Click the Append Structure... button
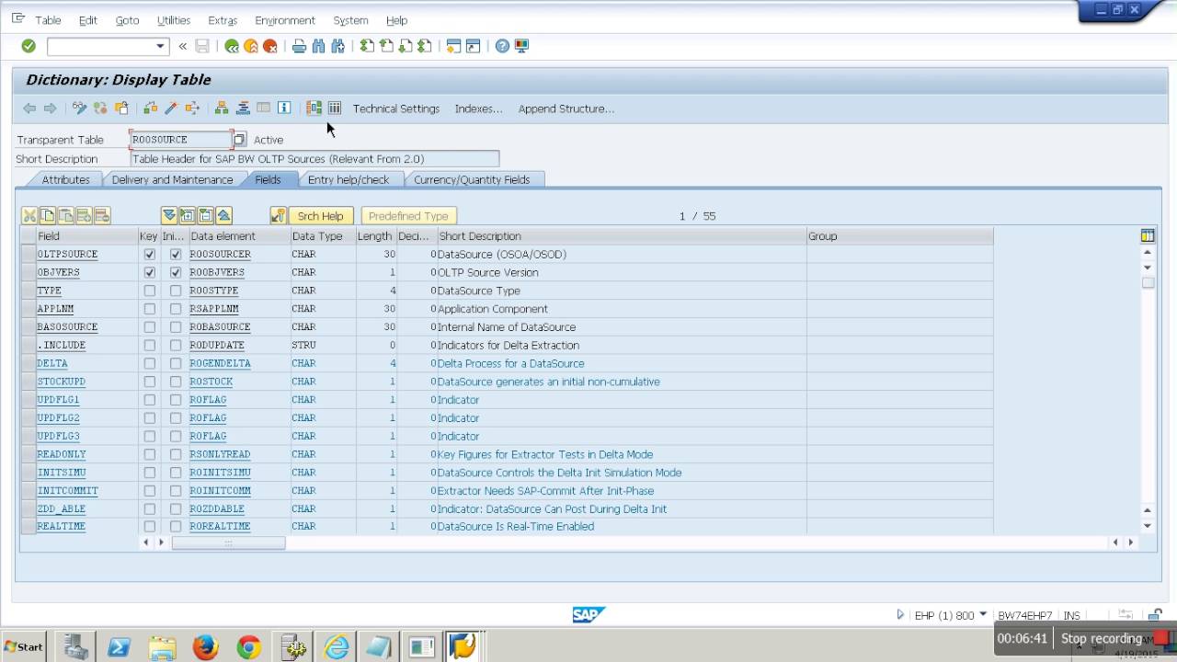Image resolution: width=1177 pixels, height=662 pixels. 566,108
